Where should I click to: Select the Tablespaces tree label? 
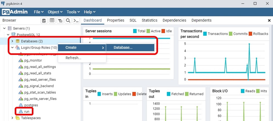(31, 118)
